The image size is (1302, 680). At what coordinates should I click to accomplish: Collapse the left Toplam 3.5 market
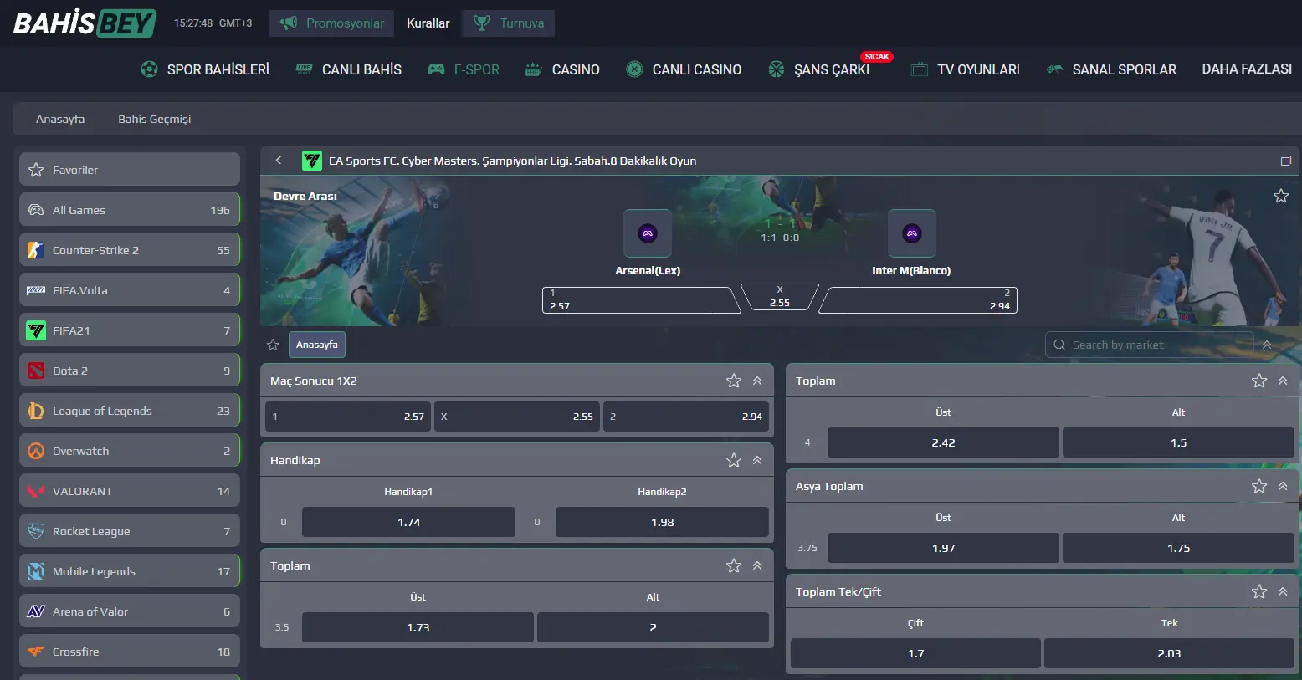pos(757,565)
